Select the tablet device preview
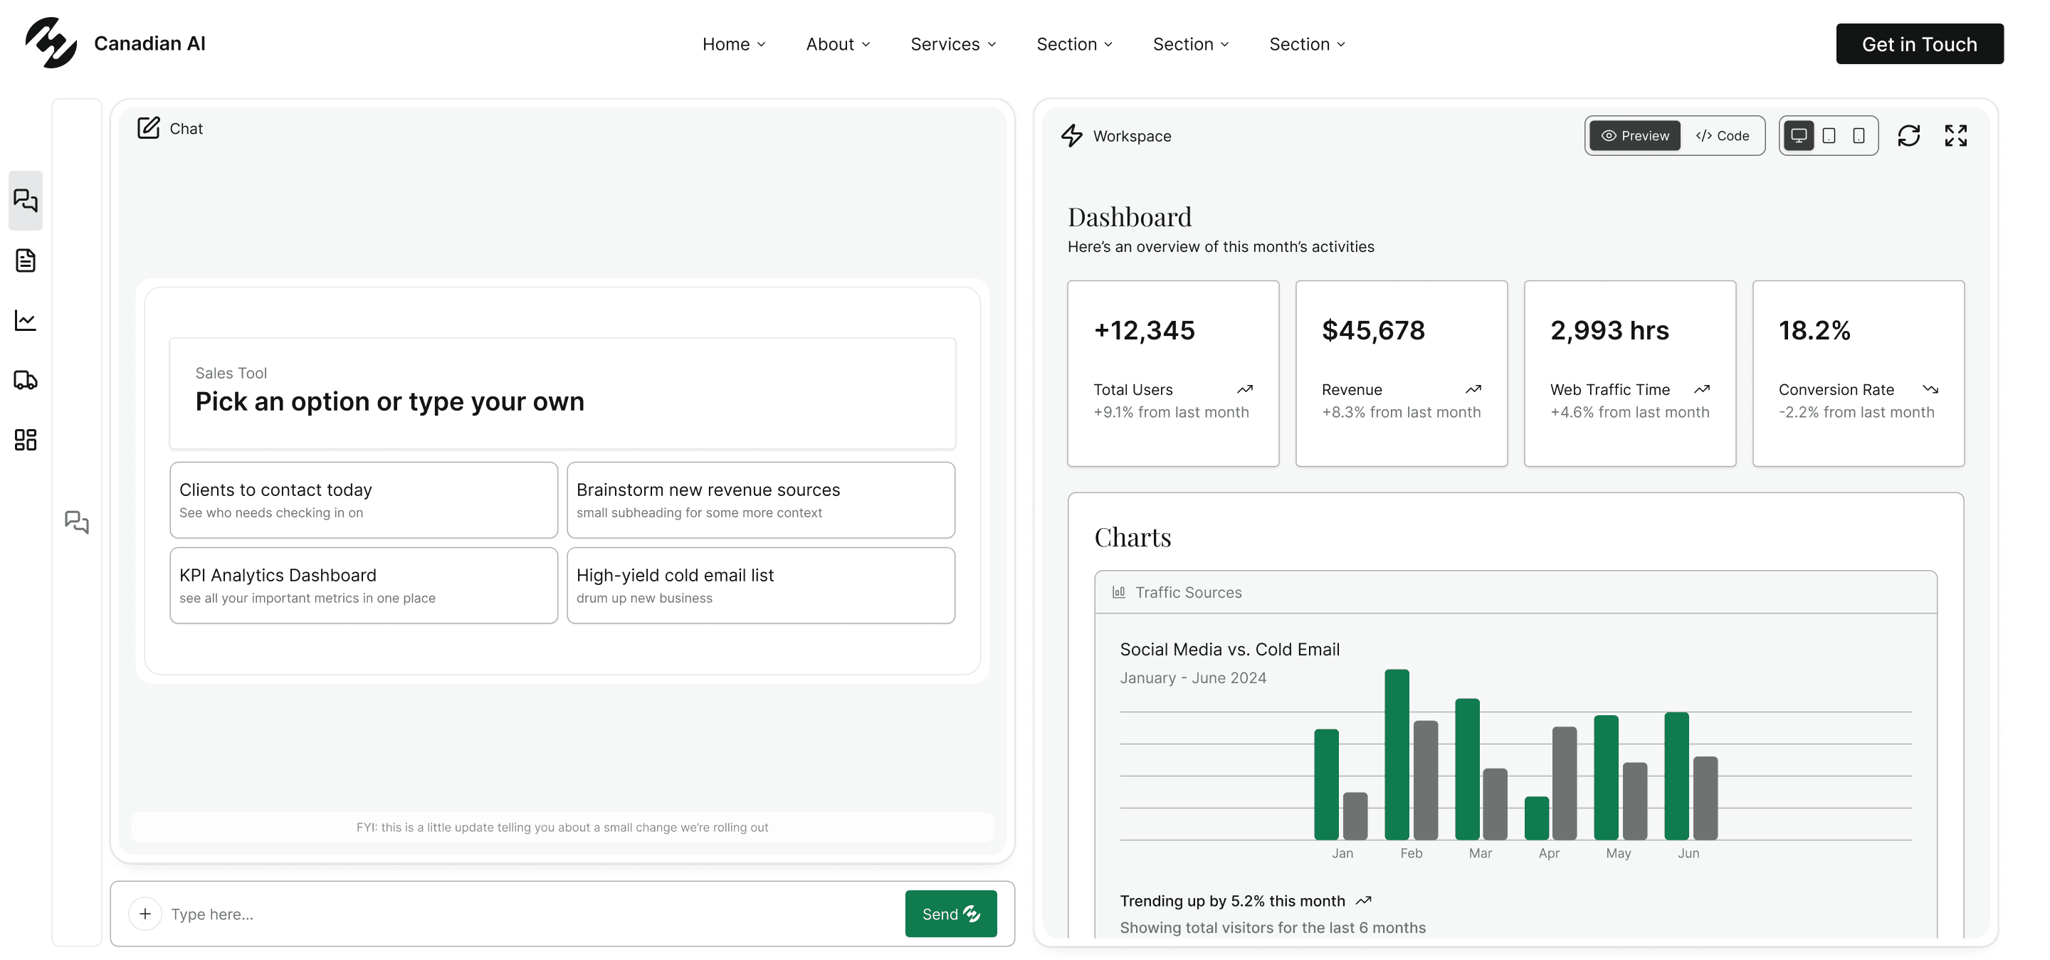Image resolution: width=2050 pixels, height=960 pixels. (x=1829, y=136)
